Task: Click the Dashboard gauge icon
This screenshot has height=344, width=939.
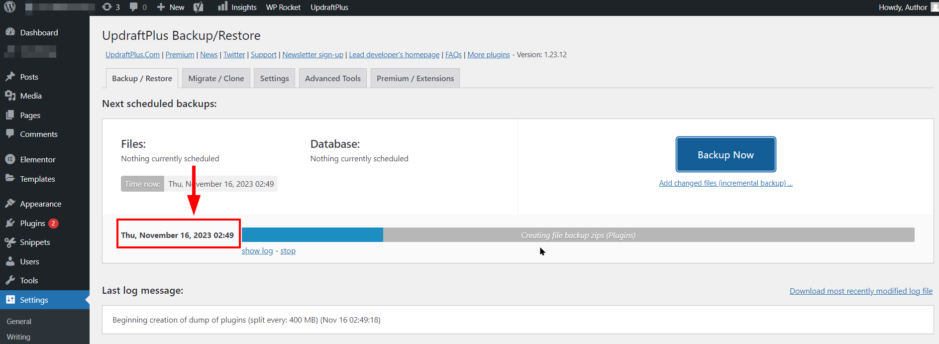Action: 10,32
